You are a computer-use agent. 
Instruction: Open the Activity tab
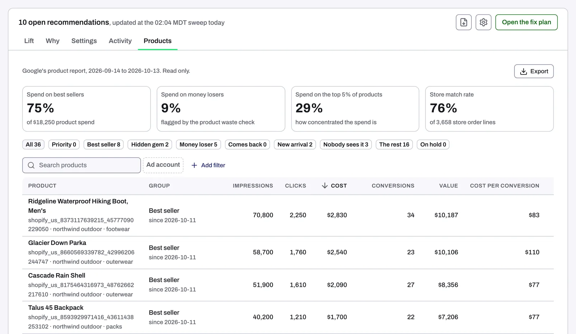click(x=120, y=41)
